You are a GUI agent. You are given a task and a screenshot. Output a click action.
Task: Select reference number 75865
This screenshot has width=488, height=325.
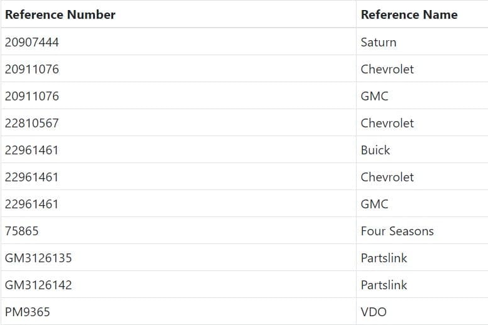click(22, 231)
